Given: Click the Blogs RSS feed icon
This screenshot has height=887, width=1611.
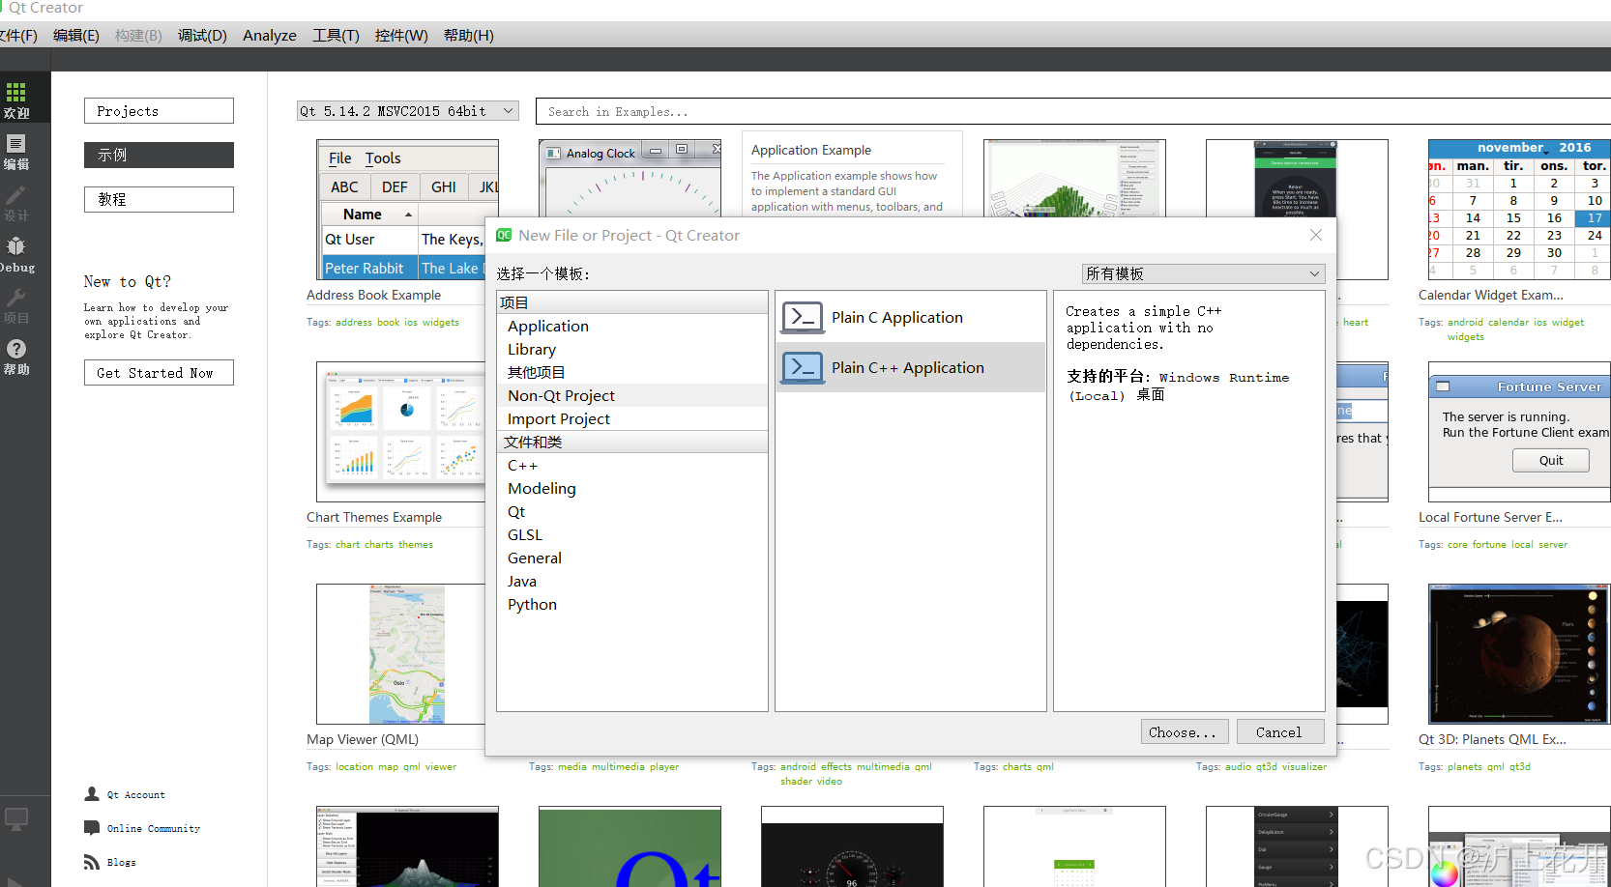Looking at the screenshot, I should tap(92, 862).
